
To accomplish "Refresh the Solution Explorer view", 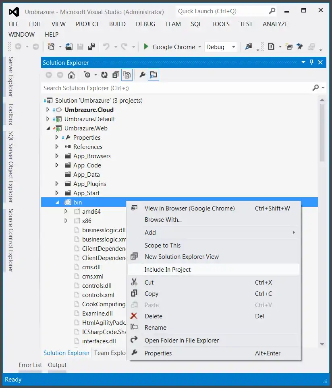I will (104, 75).
